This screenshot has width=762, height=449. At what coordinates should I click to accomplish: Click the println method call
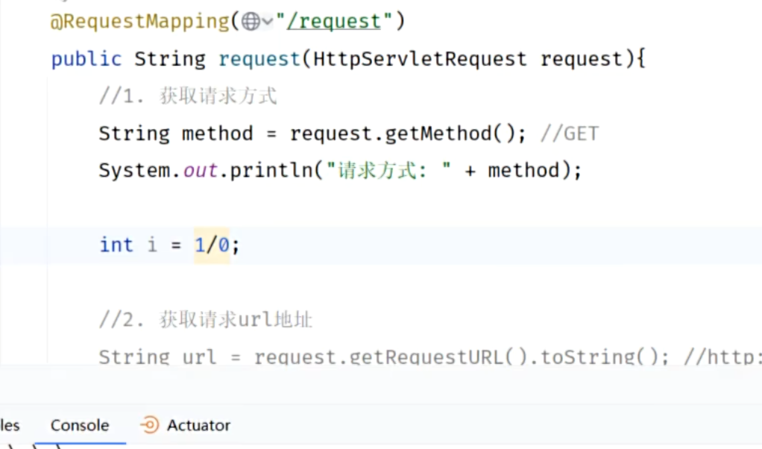click(x=271, y=171)
